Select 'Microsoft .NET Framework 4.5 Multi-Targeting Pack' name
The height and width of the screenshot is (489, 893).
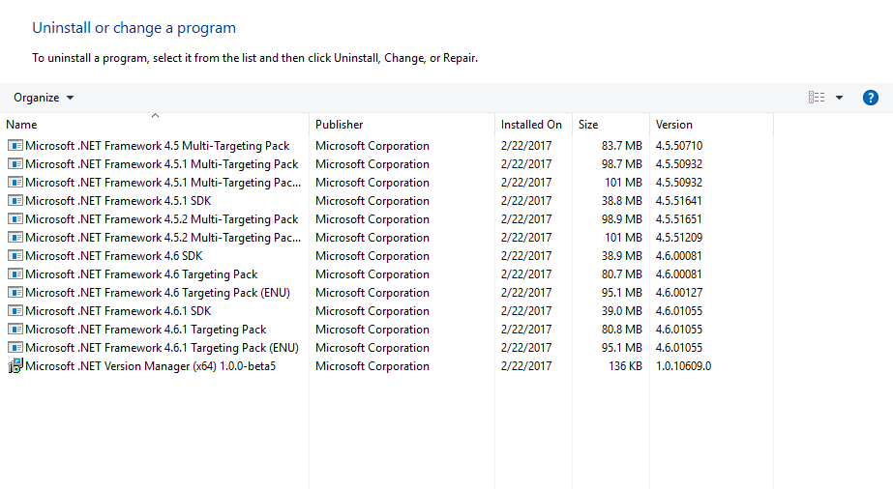(x=157, y=146)
